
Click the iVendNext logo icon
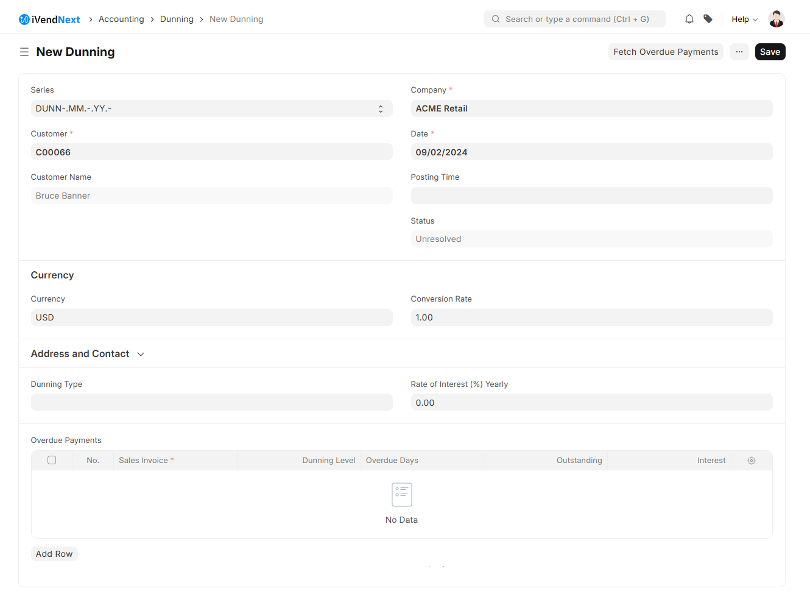pos(24,19)
